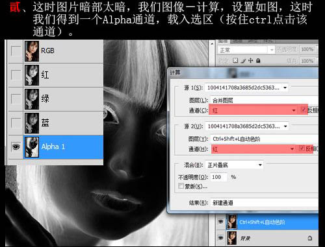Open the 源 2(U) document dropdown

click(x=247, y=126)
